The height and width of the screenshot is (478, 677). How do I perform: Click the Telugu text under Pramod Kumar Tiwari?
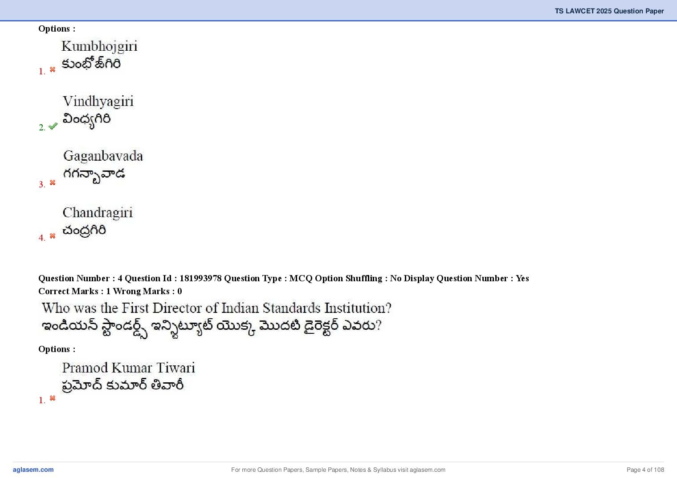point(123,385)
